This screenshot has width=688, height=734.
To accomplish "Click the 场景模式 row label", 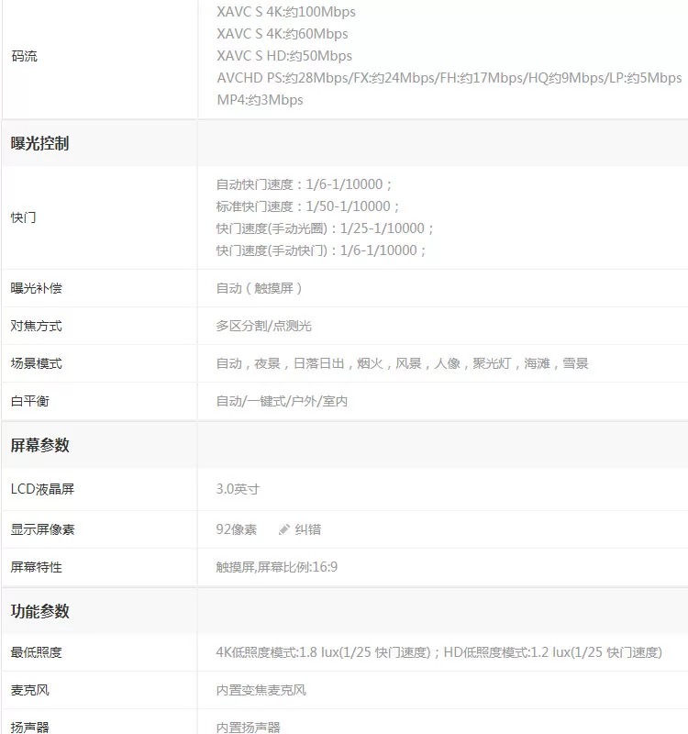I will click(37, 363).
